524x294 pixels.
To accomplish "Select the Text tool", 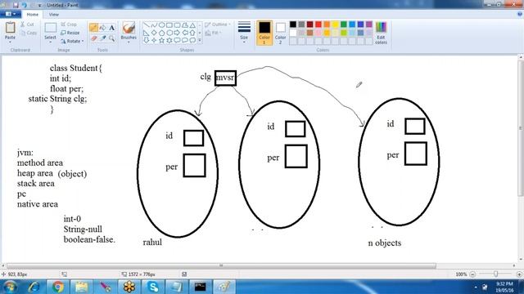I will 111,28.
